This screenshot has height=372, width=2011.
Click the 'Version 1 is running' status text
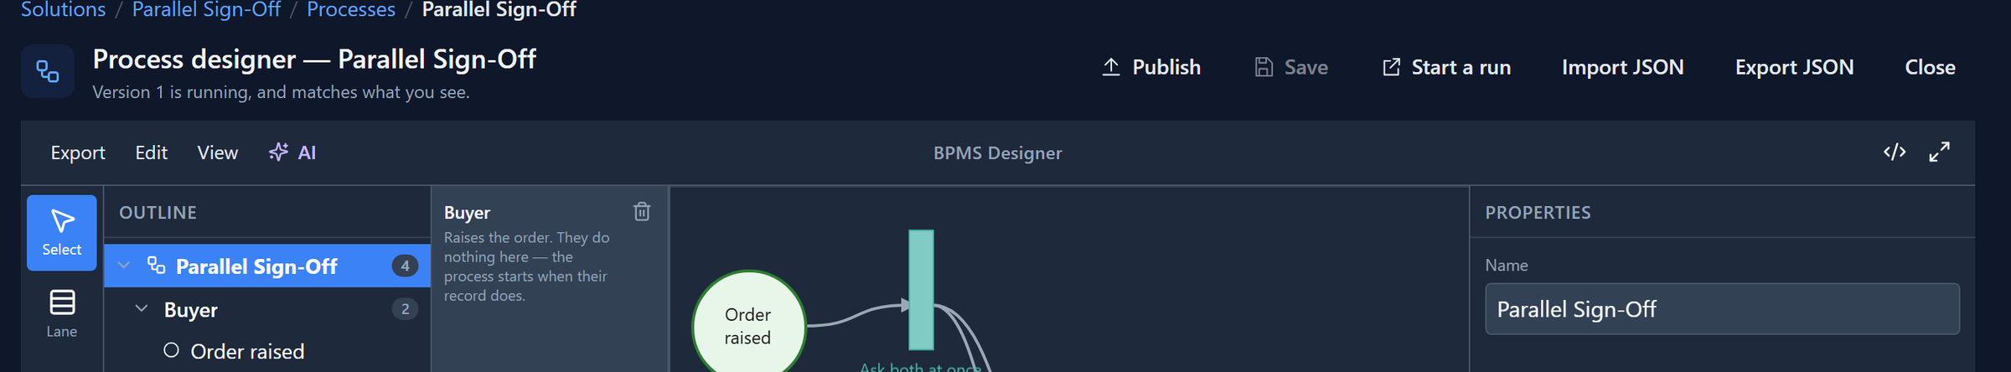click(x=281, y=92)
